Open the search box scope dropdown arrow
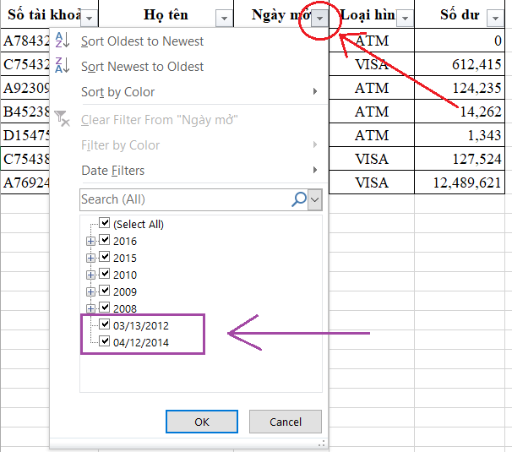Viewport: 512px width, 452px height. 316,199
